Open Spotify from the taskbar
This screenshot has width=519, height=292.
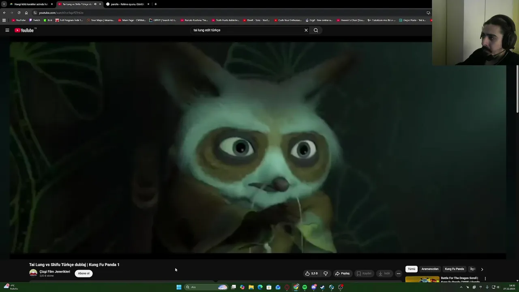305,287
